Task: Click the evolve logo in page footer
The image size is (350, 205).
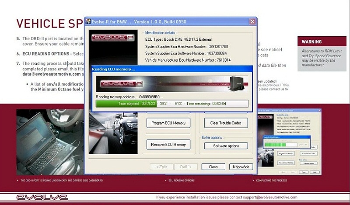Action: coord(42,197)
